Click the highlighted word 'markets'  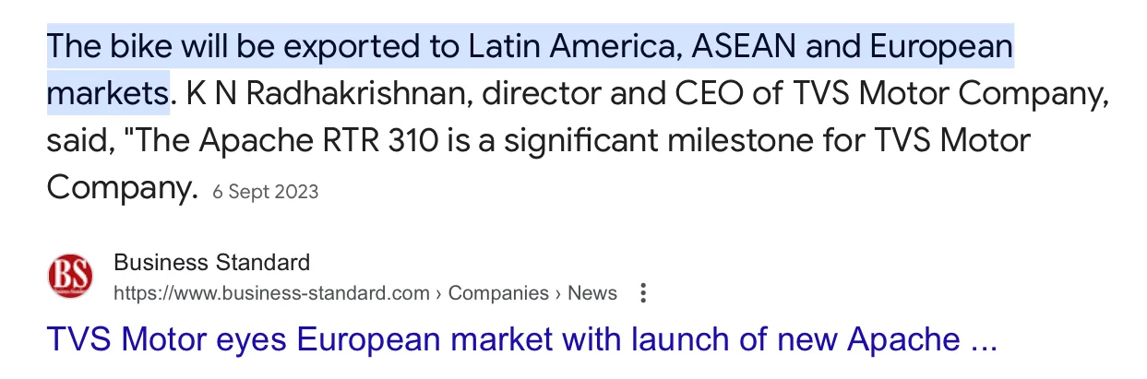(106, 93)
